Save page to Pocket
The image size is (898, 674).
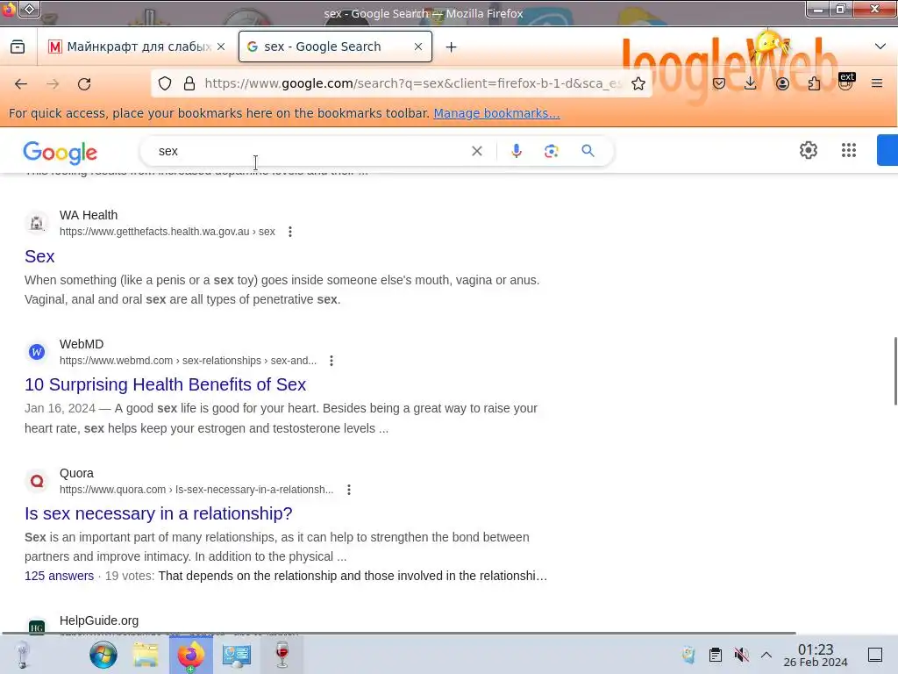tap(719, 83)
